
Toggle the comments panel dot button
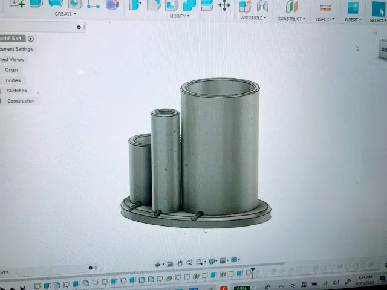click(90, 268)
